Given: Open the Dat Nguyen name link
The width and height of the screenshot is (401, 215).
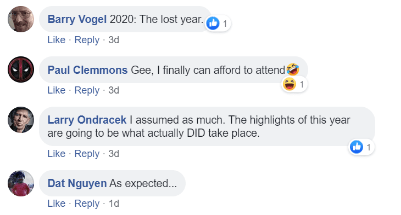Looking at the screenshot, I should pos(77,183).
